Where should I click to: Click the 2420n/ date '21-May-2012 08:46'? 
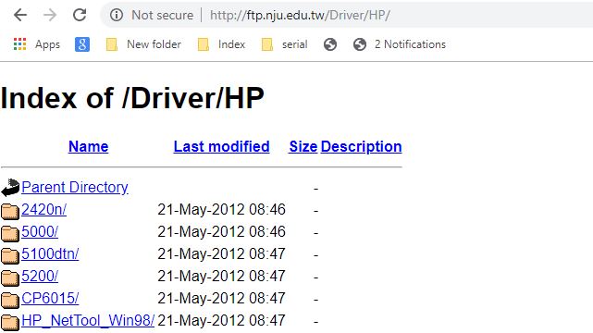coord(221,210)
